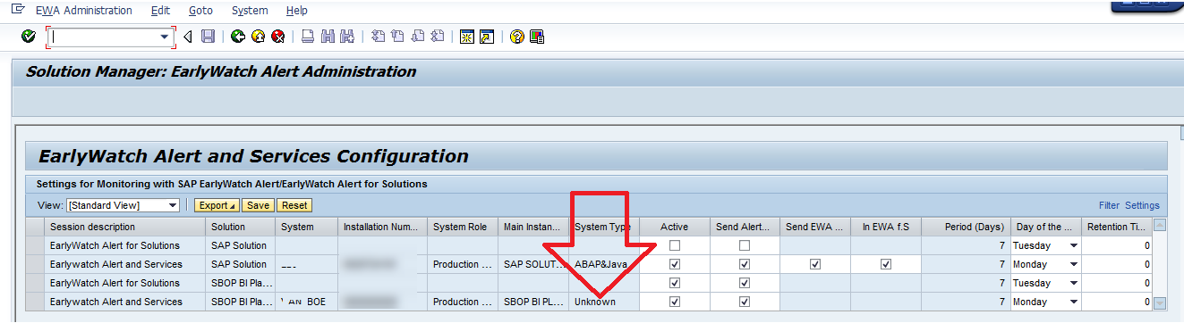
Task: Uncheck Send Alert for SBOP BI EarlyWatch for Solutions
Action: coord(745,283)
